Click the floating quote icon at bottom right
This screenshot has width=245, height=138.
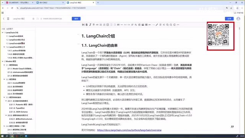pyautogui.click(x=232, y=127)
